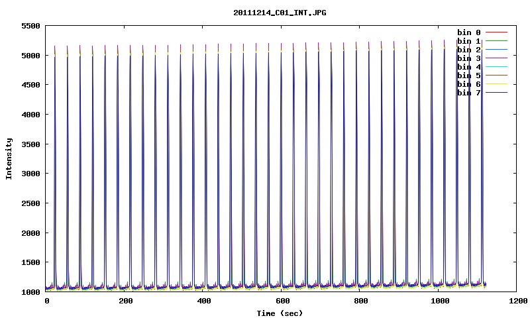Click the 3500 y-axis tick value

30,144
